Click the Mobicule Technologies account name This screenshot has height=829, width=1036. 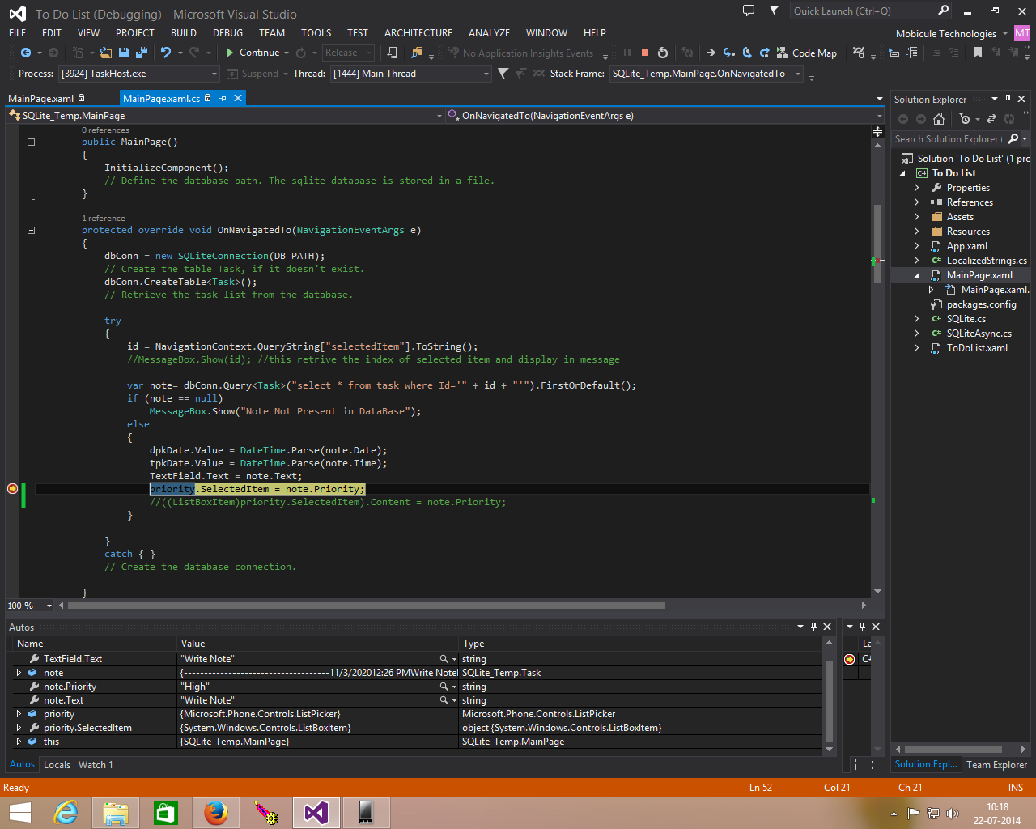pyautogui.click(x=945, y=34)
